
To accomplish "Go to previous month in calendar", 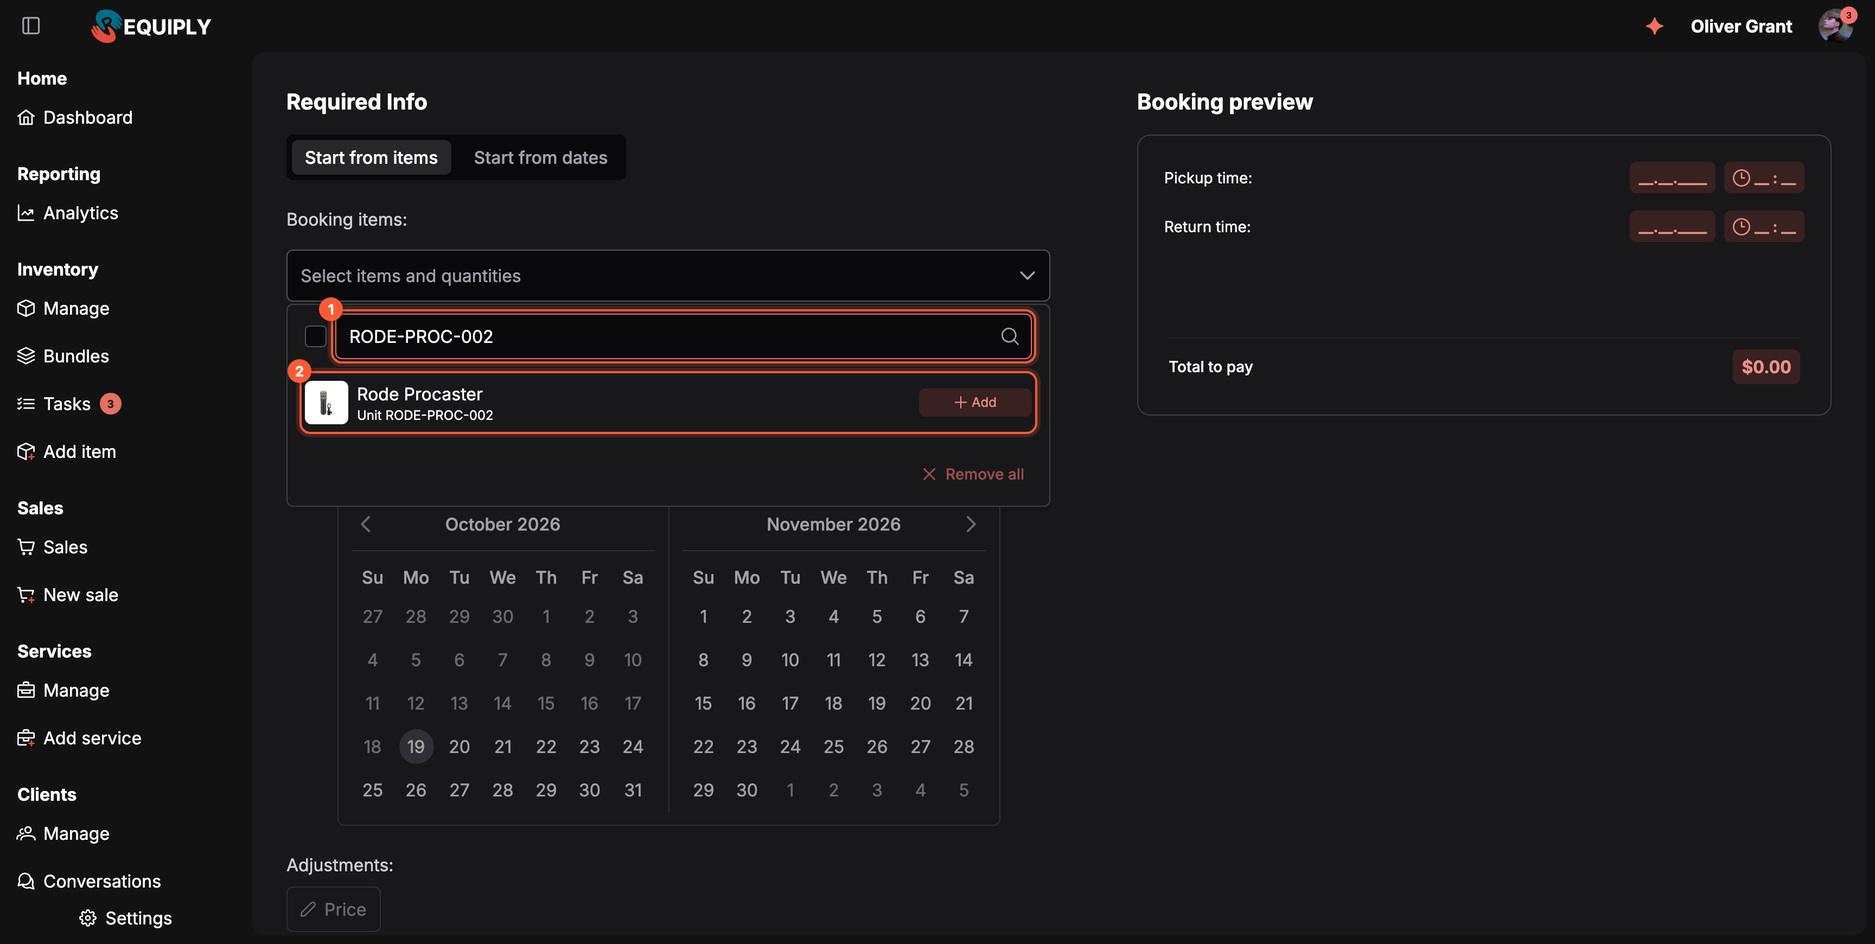I will point(366,524).
